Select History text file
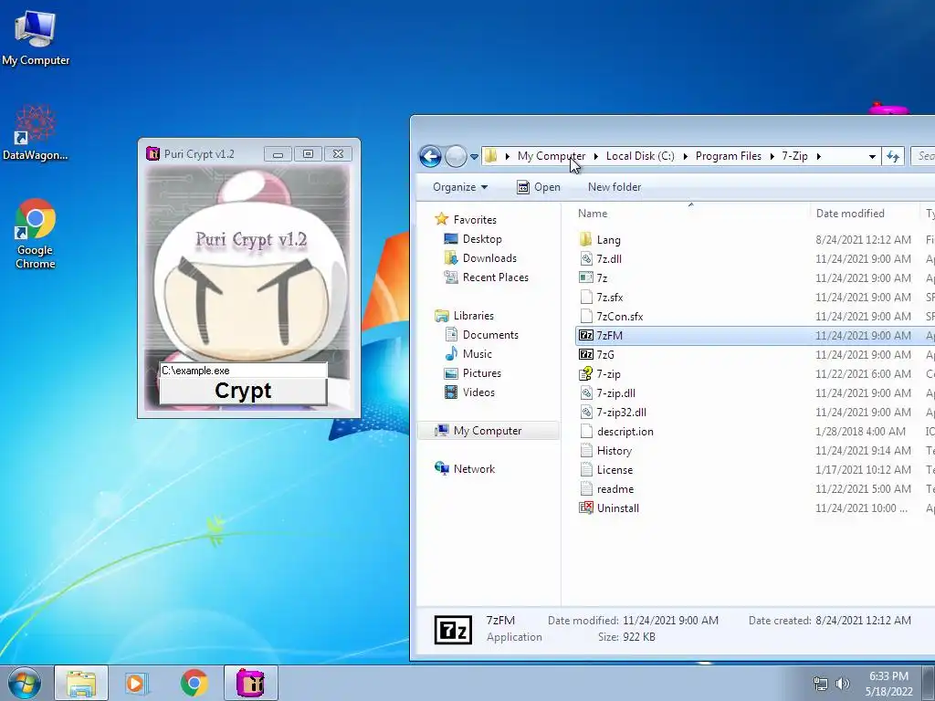This screenshot has width=935, height=701. 614,451
